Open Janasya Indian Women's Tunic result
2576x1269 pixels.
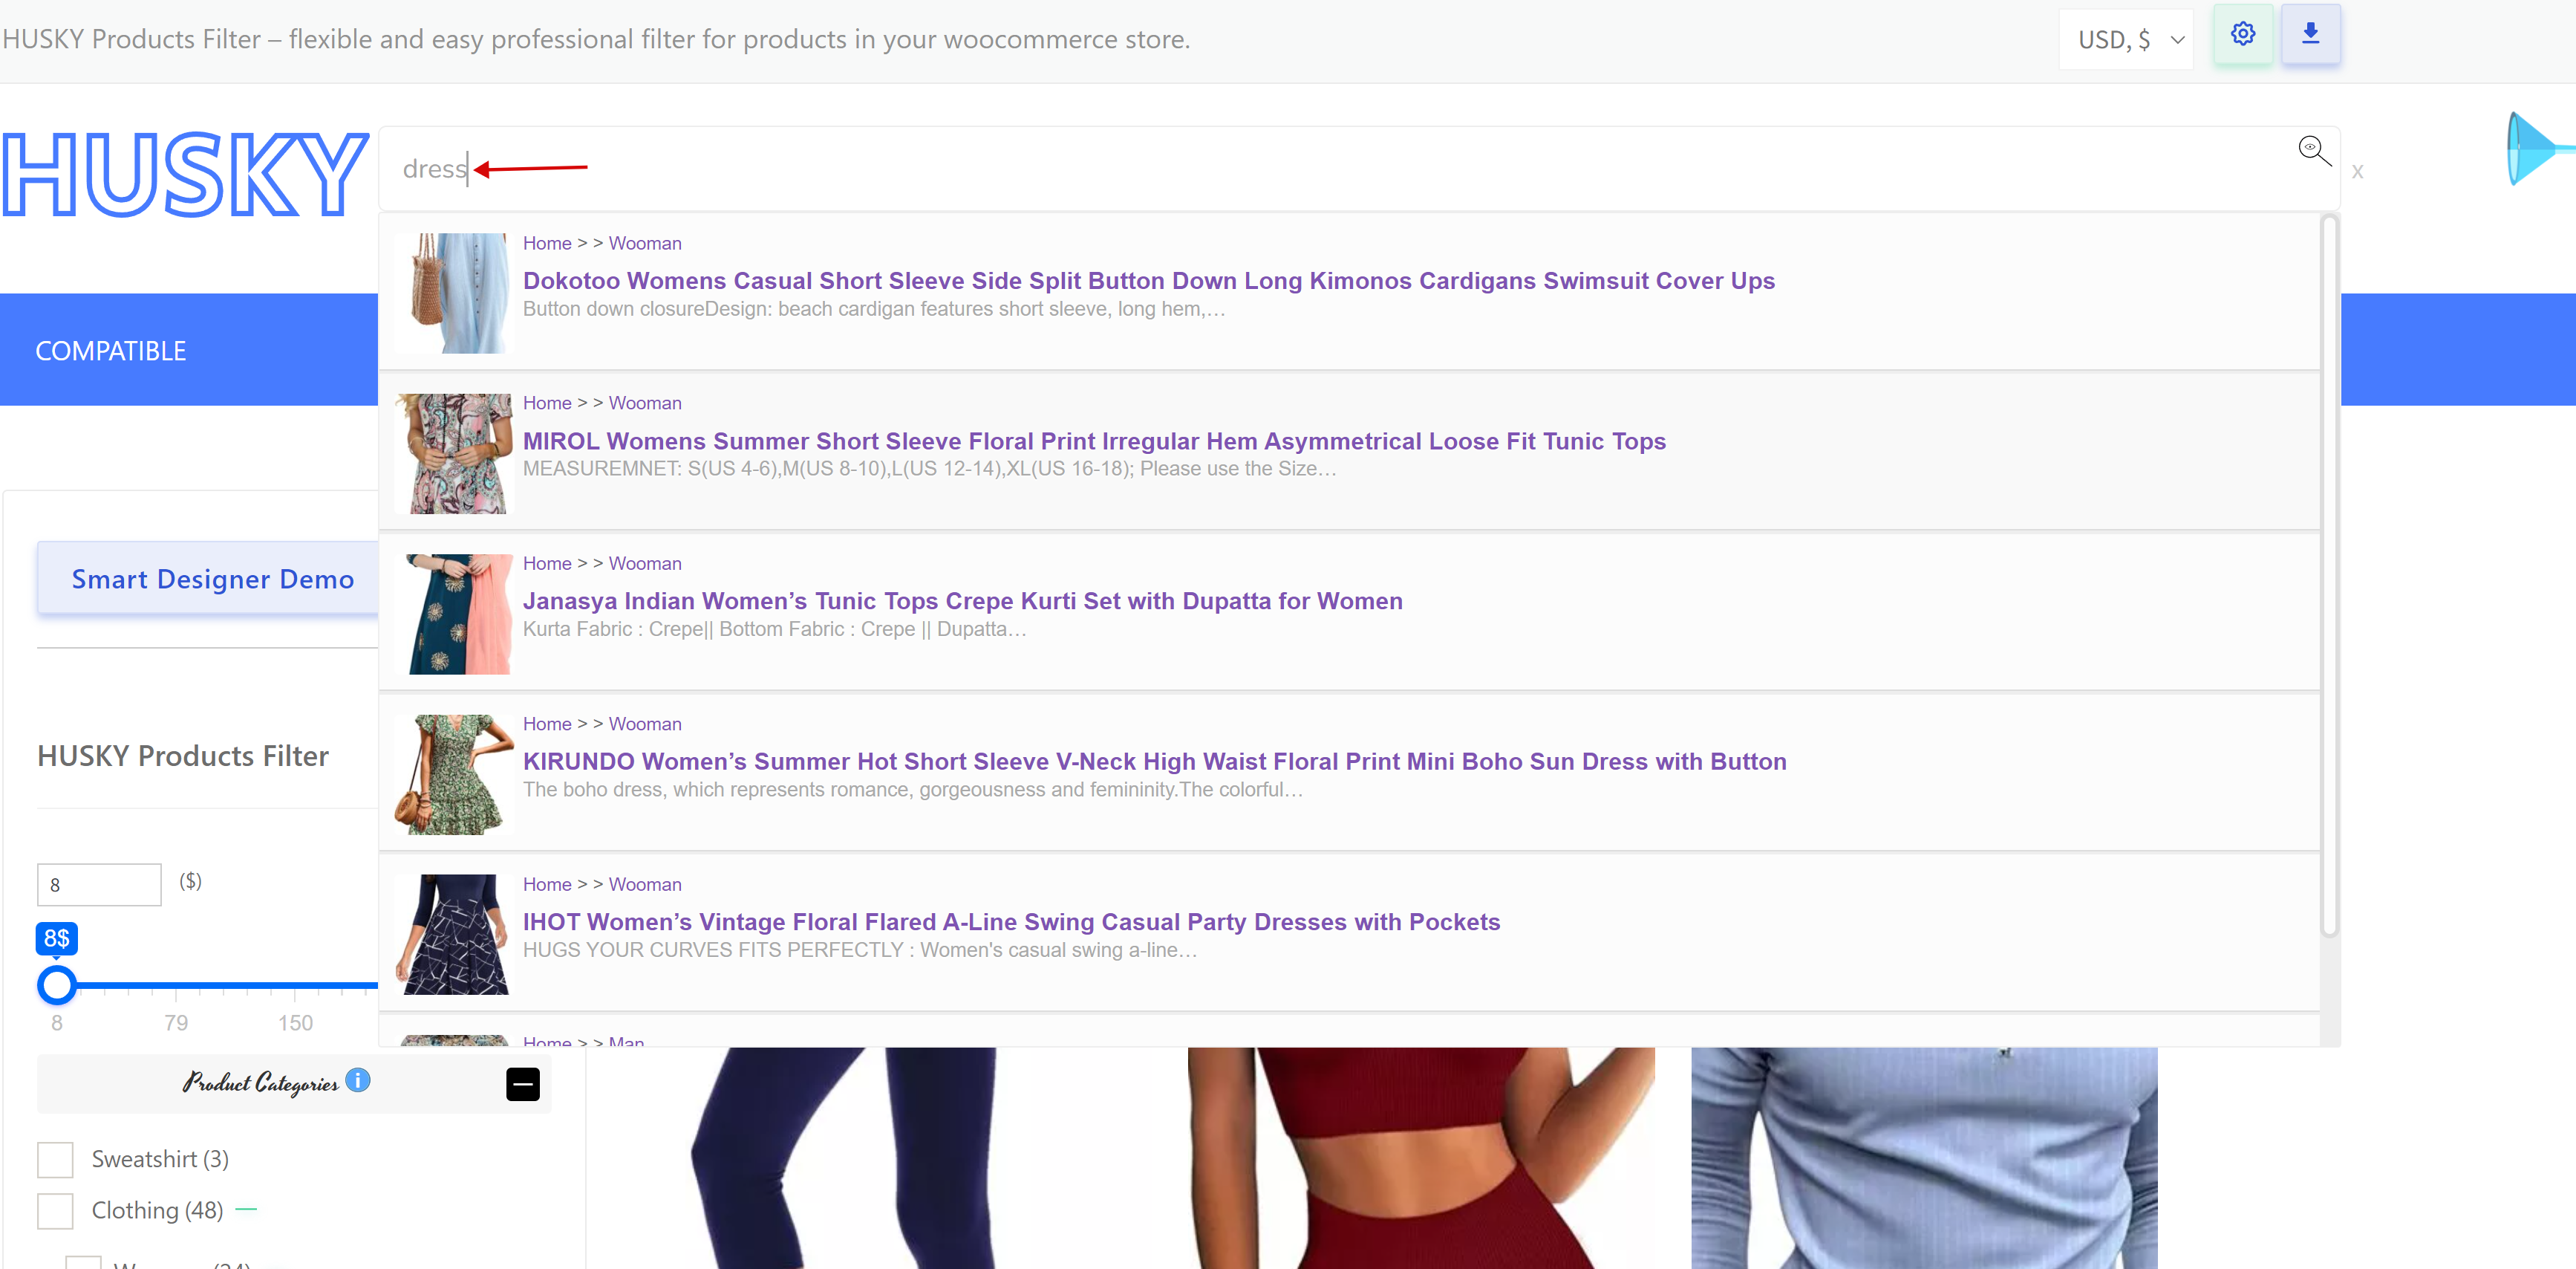(x=962, y=600)
